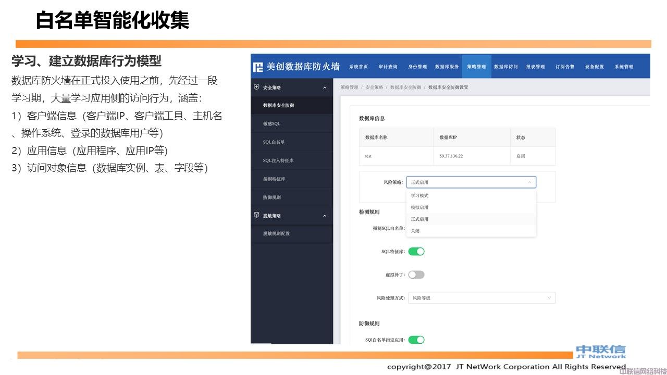Click the shield icon beside 安全策略
Screen dimensions: 667x375
(256, 87)
